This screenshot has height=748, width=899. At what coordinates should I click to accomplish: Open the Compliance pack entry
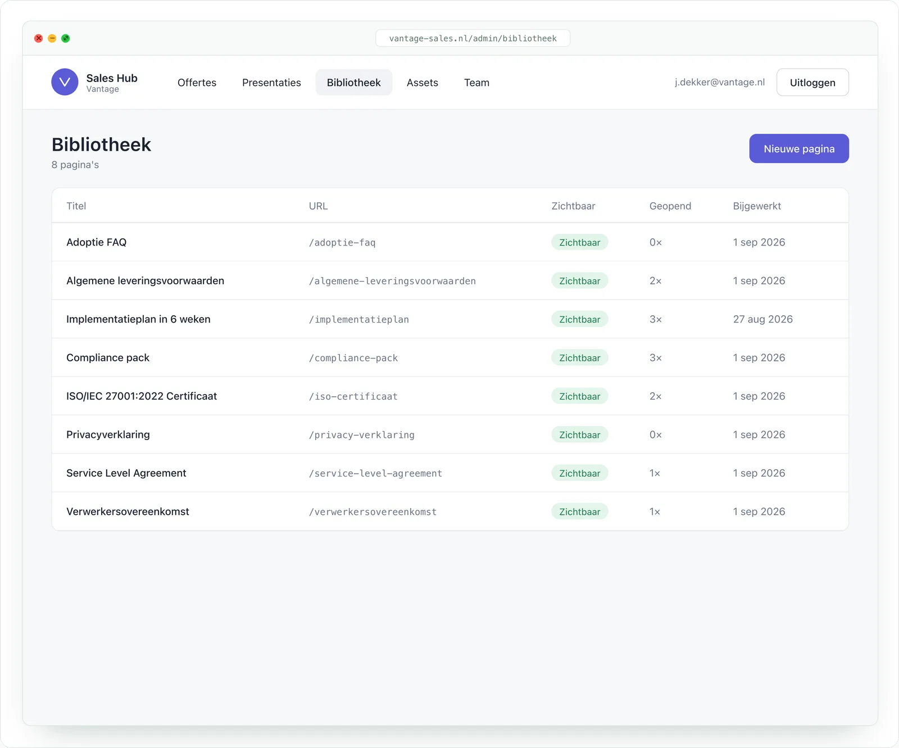108,357
